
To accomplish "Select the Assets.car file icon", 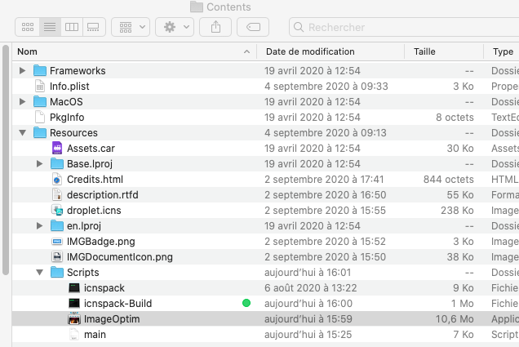I will click(57, 148).
